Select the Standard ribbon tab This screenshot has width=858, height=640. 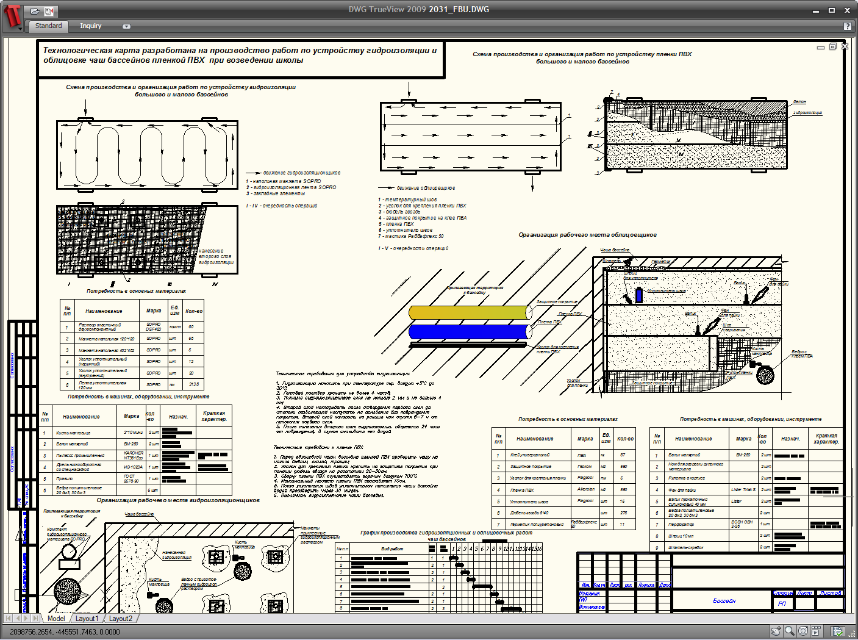tap(48, 26)
